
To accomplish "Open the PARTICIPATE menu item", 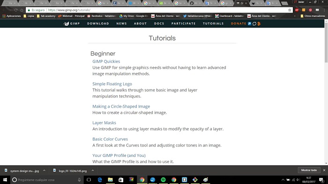I will (184, 23).
